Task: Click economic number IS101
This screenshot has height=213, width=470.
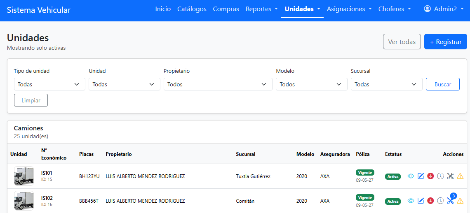Action: click(47, 173)
